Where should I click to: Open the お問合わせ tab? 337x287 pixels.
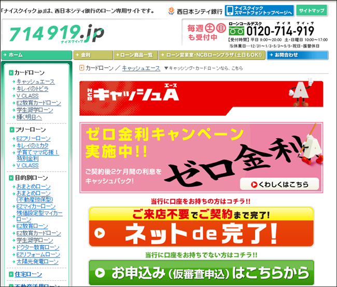[x=298, y=55]
